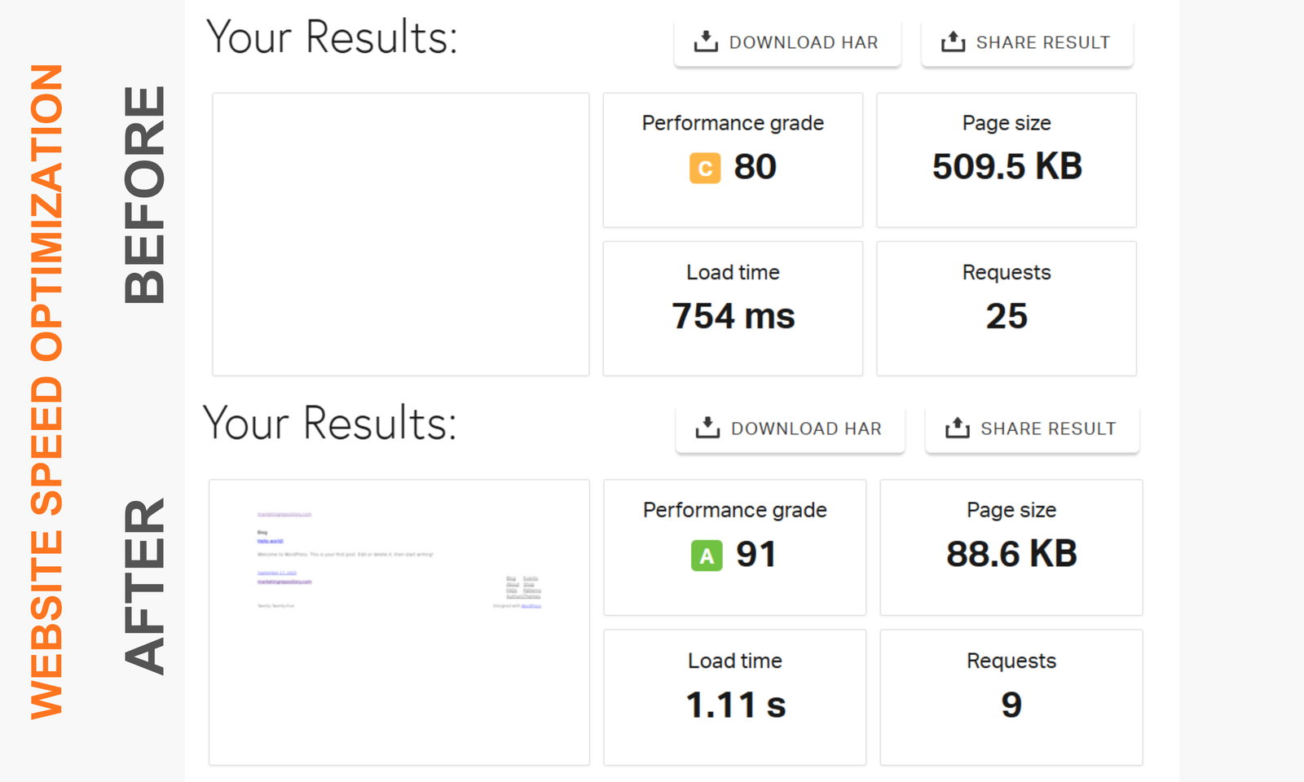Click the WordPress link next to Designed with
1304x782 pixels.
pyautogui.click(x=531, y=606)
